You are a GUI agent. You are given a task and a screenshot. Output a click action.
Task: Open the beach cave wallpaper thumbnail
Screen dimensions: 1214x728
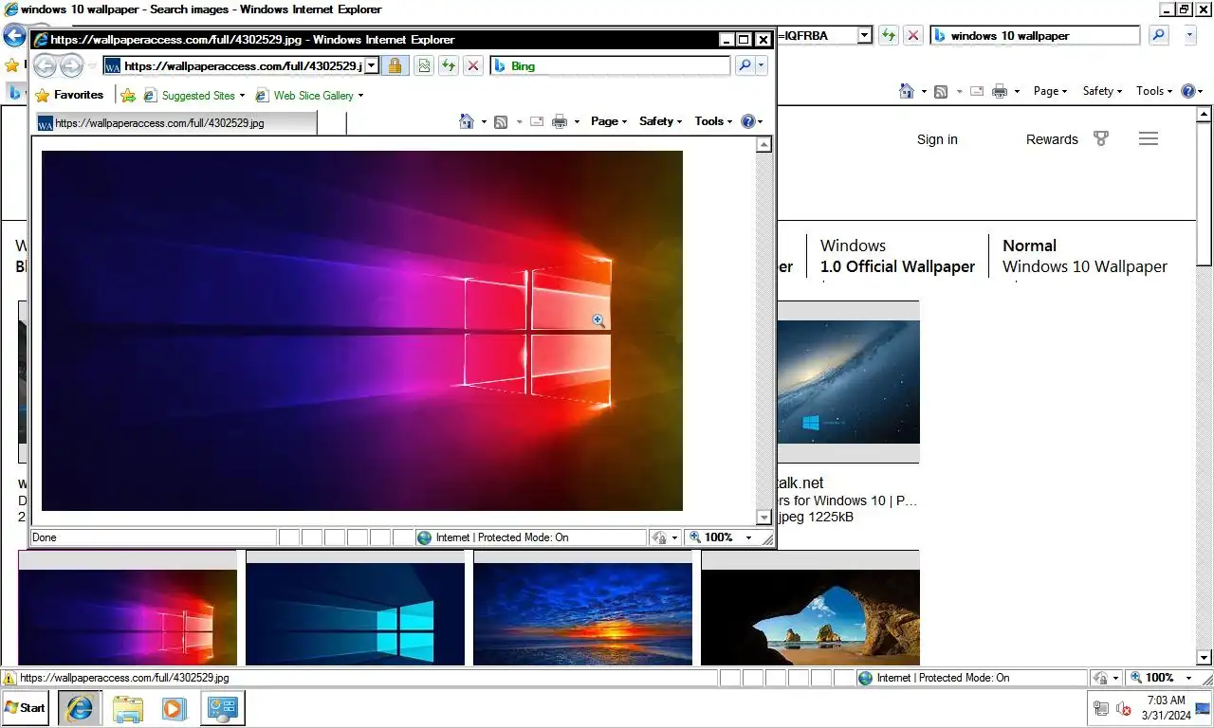click(810, 617)
